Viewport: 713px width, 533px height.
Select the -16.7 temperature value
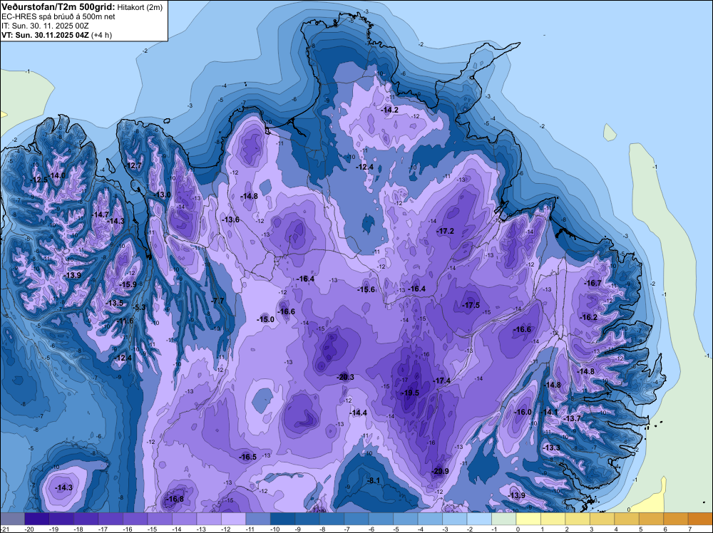pyautogui.click(x=593, y=283)
